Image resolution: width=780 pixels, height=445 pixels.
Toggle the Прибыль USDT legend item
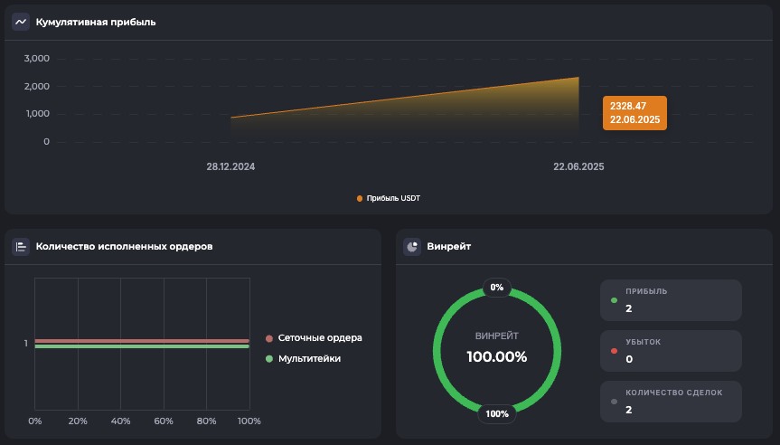click(389, 198)
